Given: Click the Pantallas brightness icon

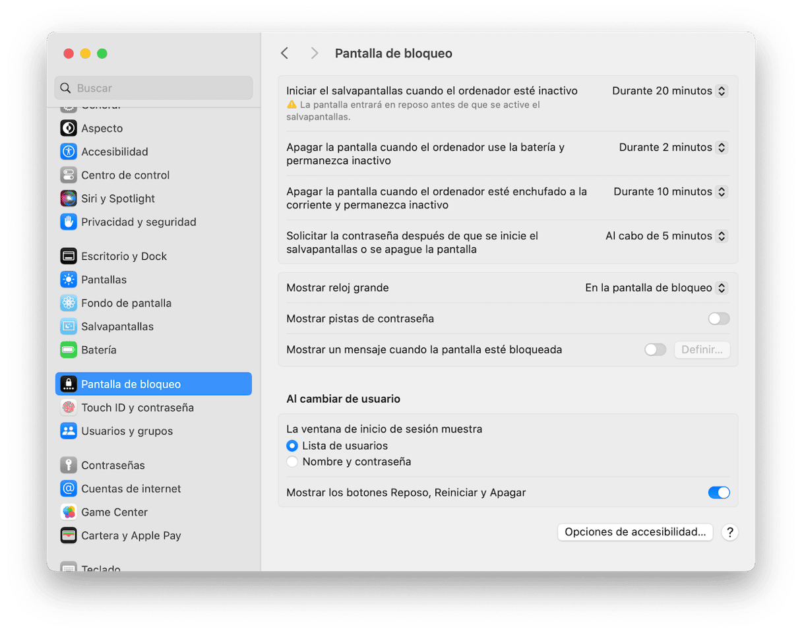Looking at the screenshot, I should [69, 280].
